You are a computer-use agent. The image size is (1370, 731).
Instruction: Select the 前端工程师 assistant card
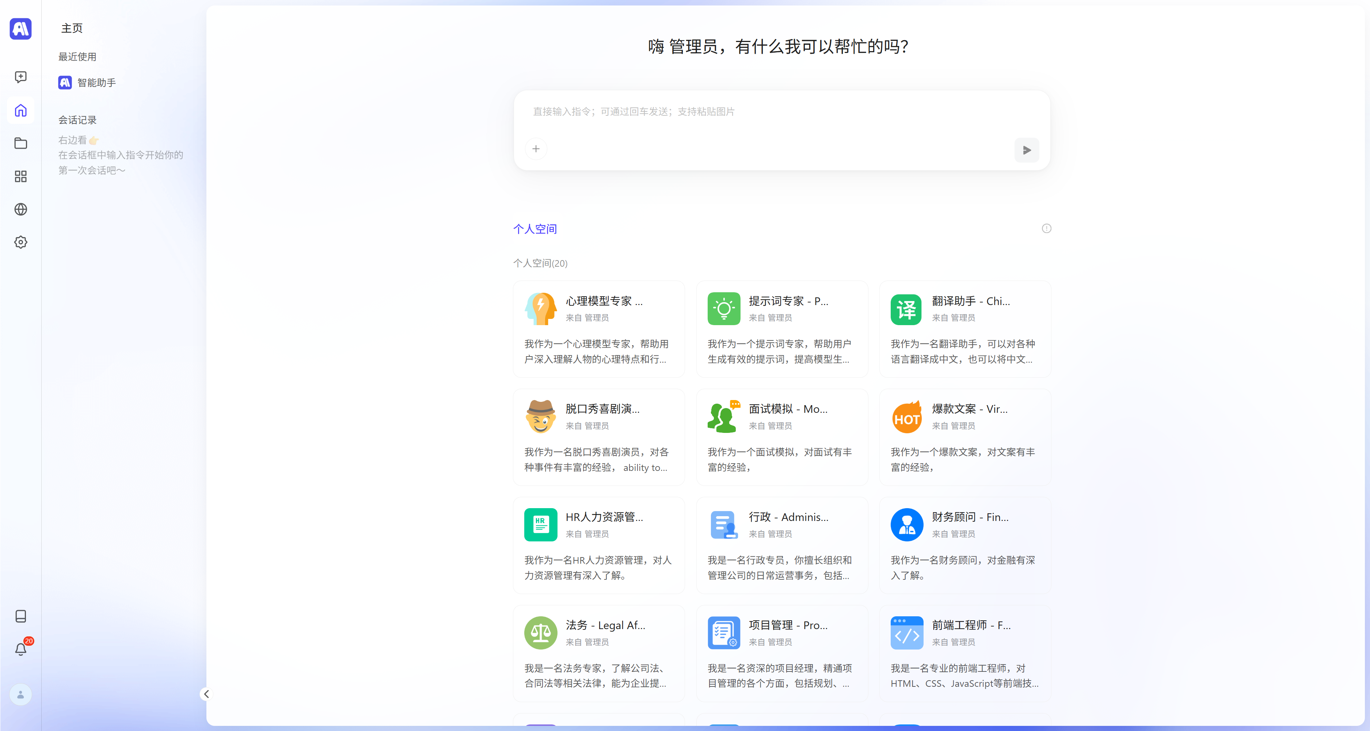(965, 654)
